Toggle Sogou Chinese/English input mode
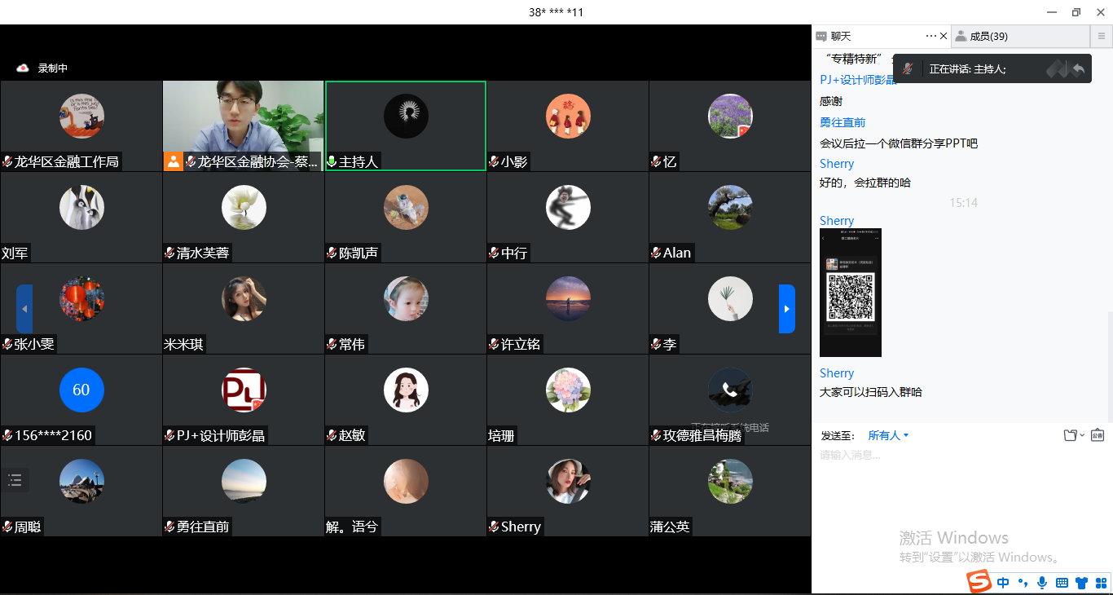Image resolution: width=1113 pixels, height=595 pixels. click(1003, 583)
